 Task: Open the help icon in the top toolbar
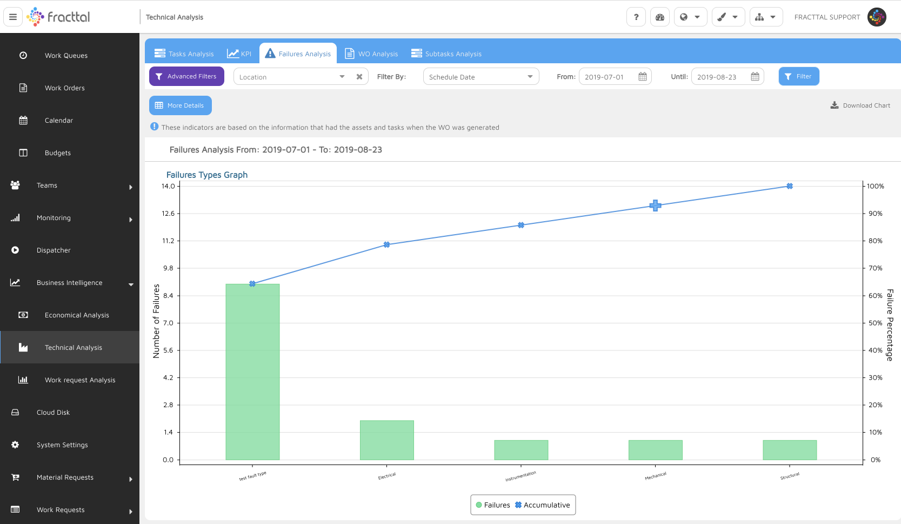[636, 17]
